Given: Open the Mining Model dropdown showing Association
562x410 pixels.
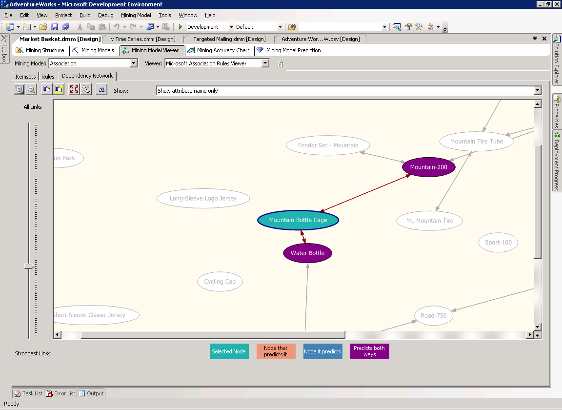Looking at the screenshot, I should pyautogui.click(x=133, y=63).
